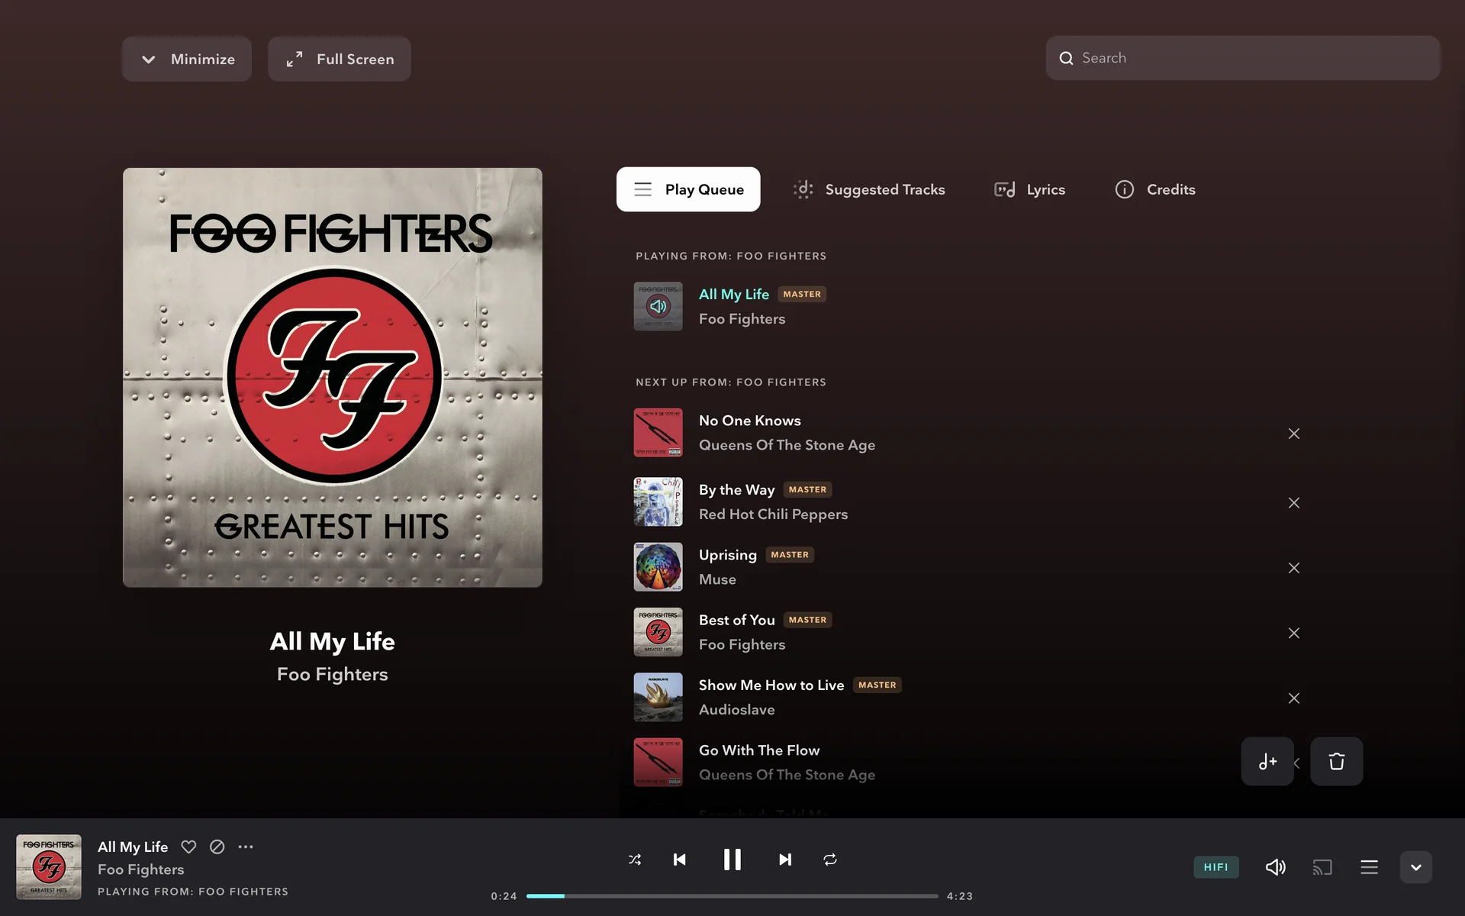
Task: Skip to the next track
Action: point(785,860)
